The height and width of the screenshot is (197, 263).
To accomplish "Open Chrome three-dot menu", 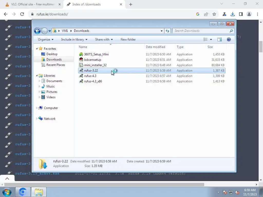I will pos(257,14).
